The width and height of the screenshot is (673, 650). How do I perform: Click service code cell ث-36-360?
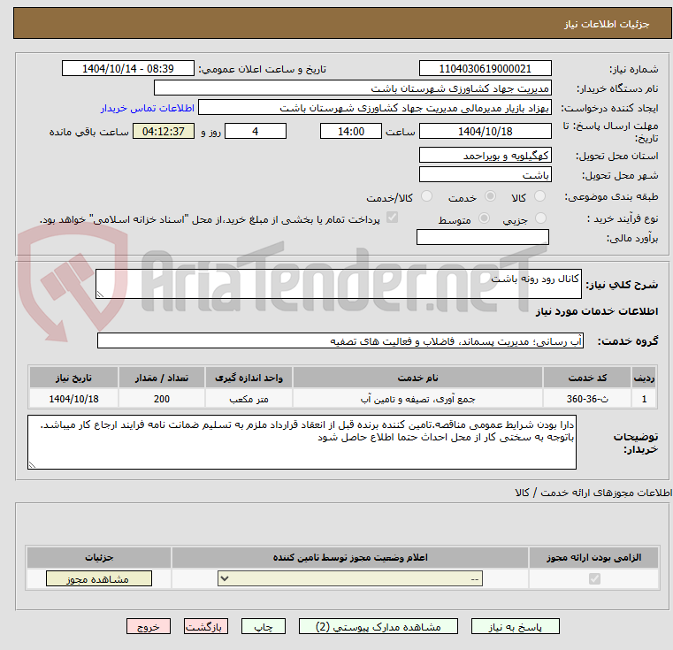(x=586, y=399)
